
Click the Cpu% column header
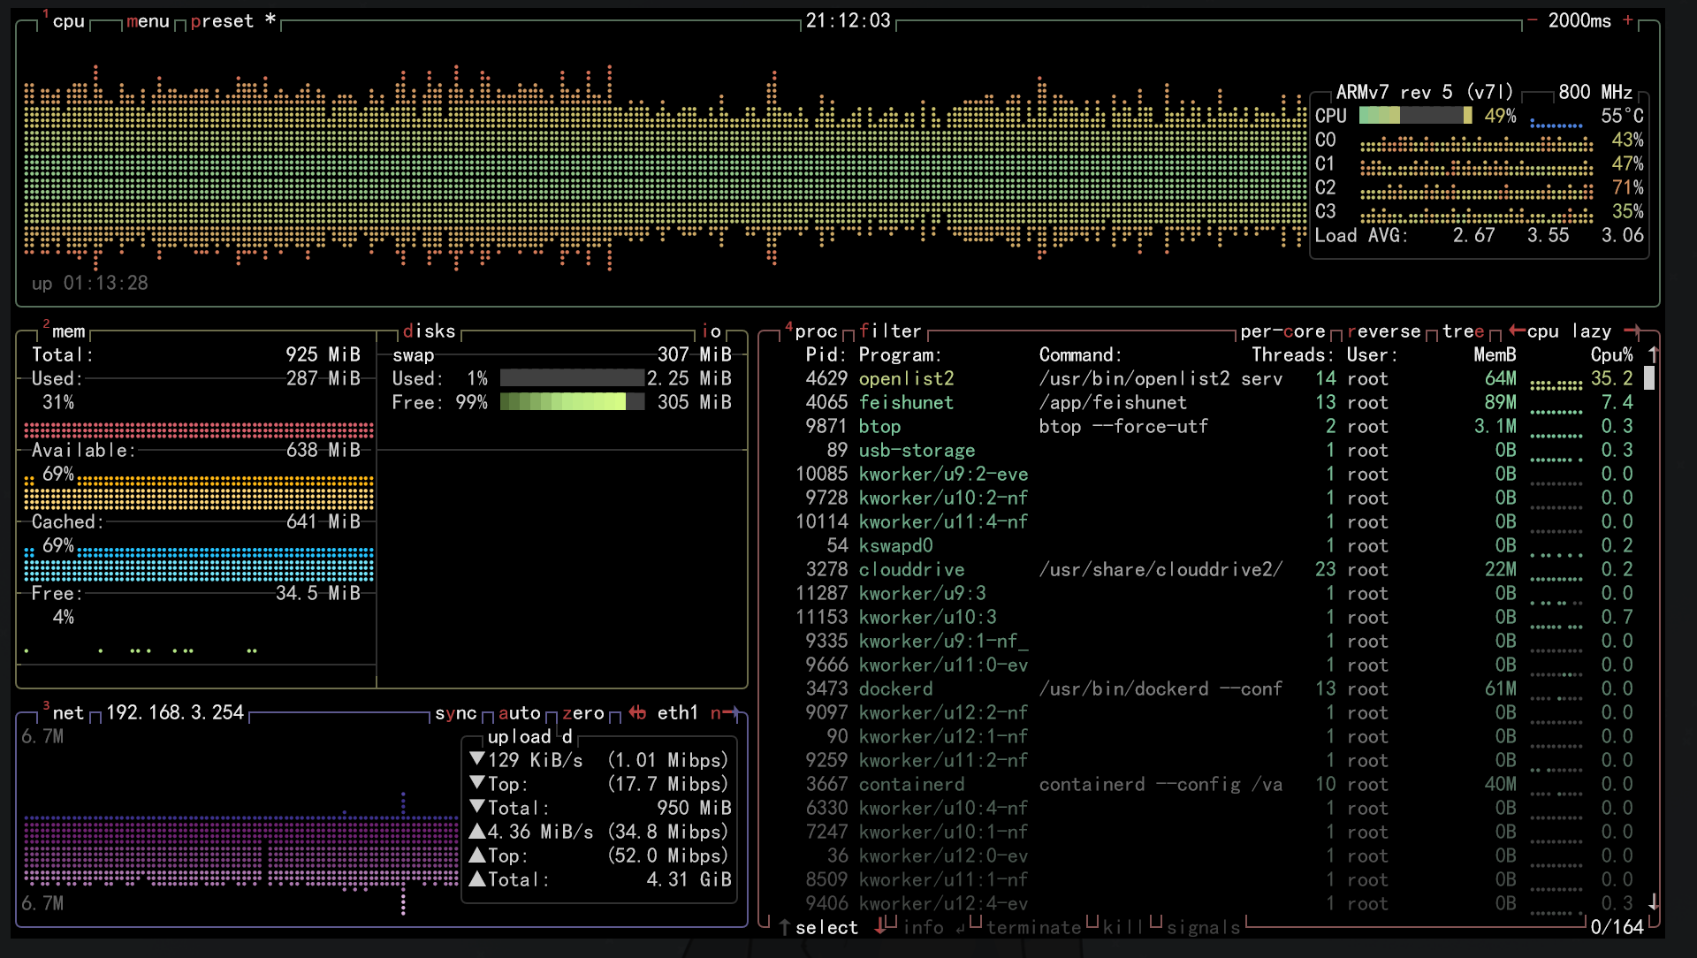coord(1611,355)
